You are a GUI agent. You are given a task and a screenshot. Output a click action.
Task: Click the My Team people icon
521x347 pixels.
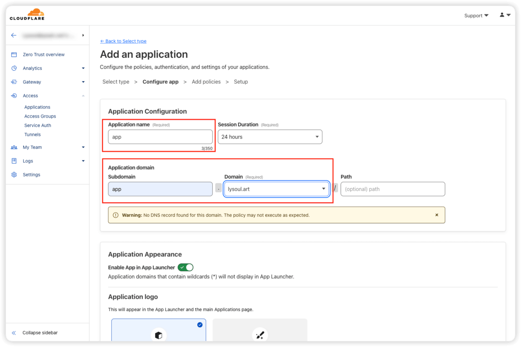[14, 147]
